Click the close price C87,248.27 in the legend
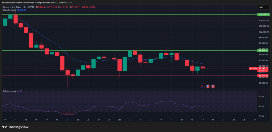The image size is (272, 132). point(75,7)
